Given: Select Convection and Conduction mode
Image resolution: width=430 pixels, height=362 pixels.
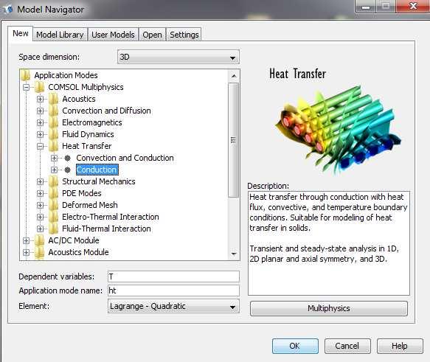Looking at the screenshot, I should (125, 158).
